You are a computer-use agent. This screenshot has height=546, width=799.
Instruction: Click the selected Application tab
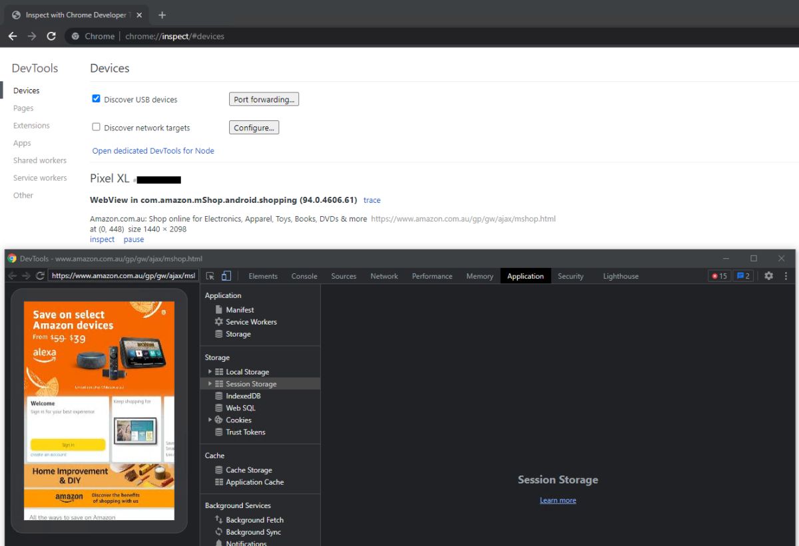point(525,276)
